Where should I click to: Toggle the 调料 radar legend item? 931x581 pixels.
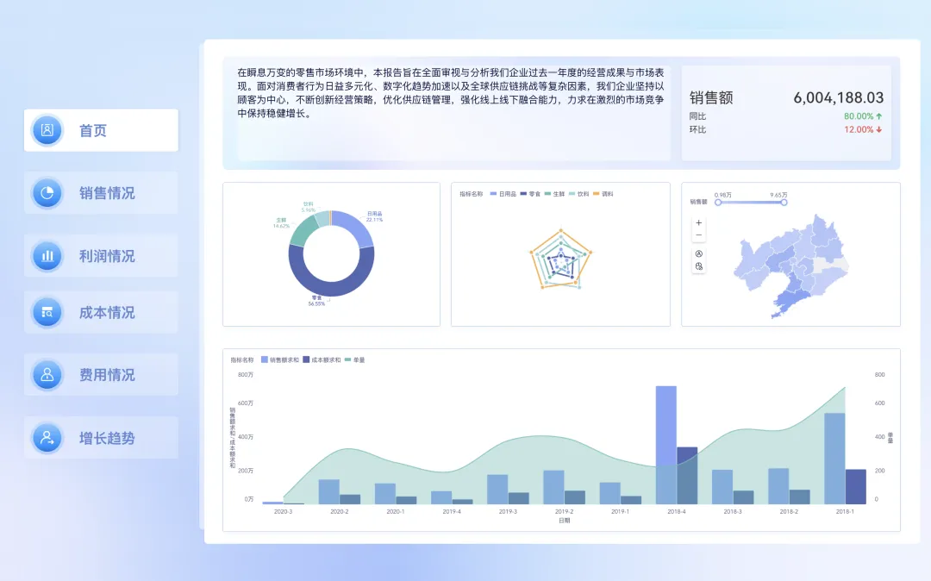tap(603, 194)
